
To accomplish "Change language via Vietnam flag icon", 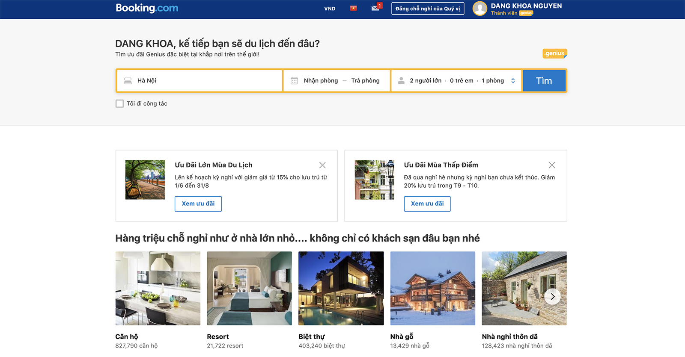I will pos(353,8).
